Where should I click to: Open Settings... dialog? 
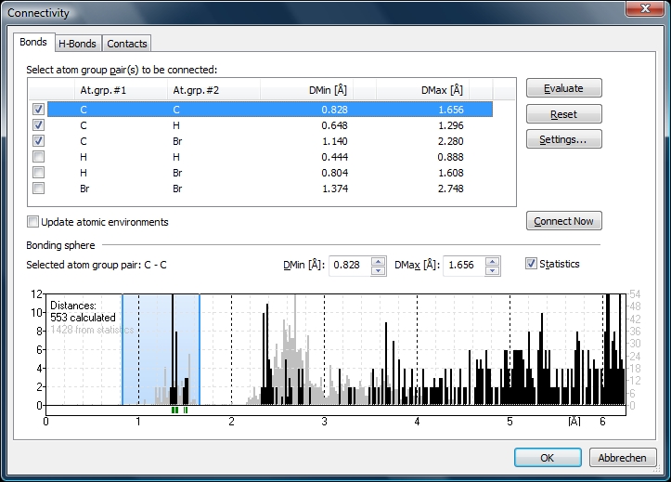pos(563,139)
